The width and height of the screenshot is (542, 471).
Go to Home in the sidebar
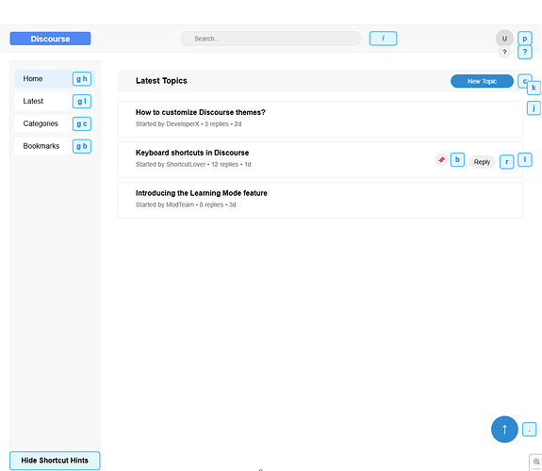click(x=55, y=79)
